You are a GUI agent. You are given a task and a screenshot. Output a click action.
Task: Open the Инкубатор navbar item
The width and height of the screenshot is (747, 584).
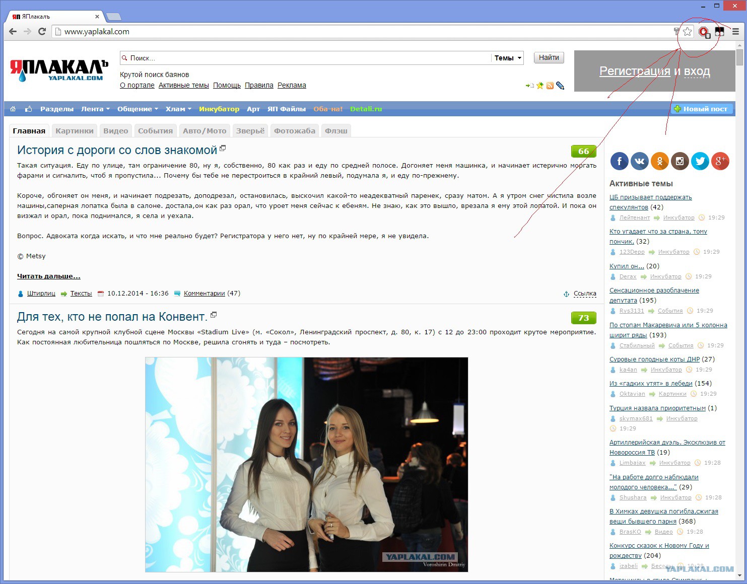219,109
